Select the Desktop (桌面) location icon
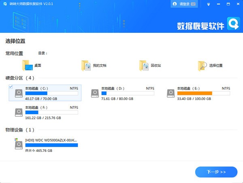Viewport: 243px width, 183px height. point(28,65)
